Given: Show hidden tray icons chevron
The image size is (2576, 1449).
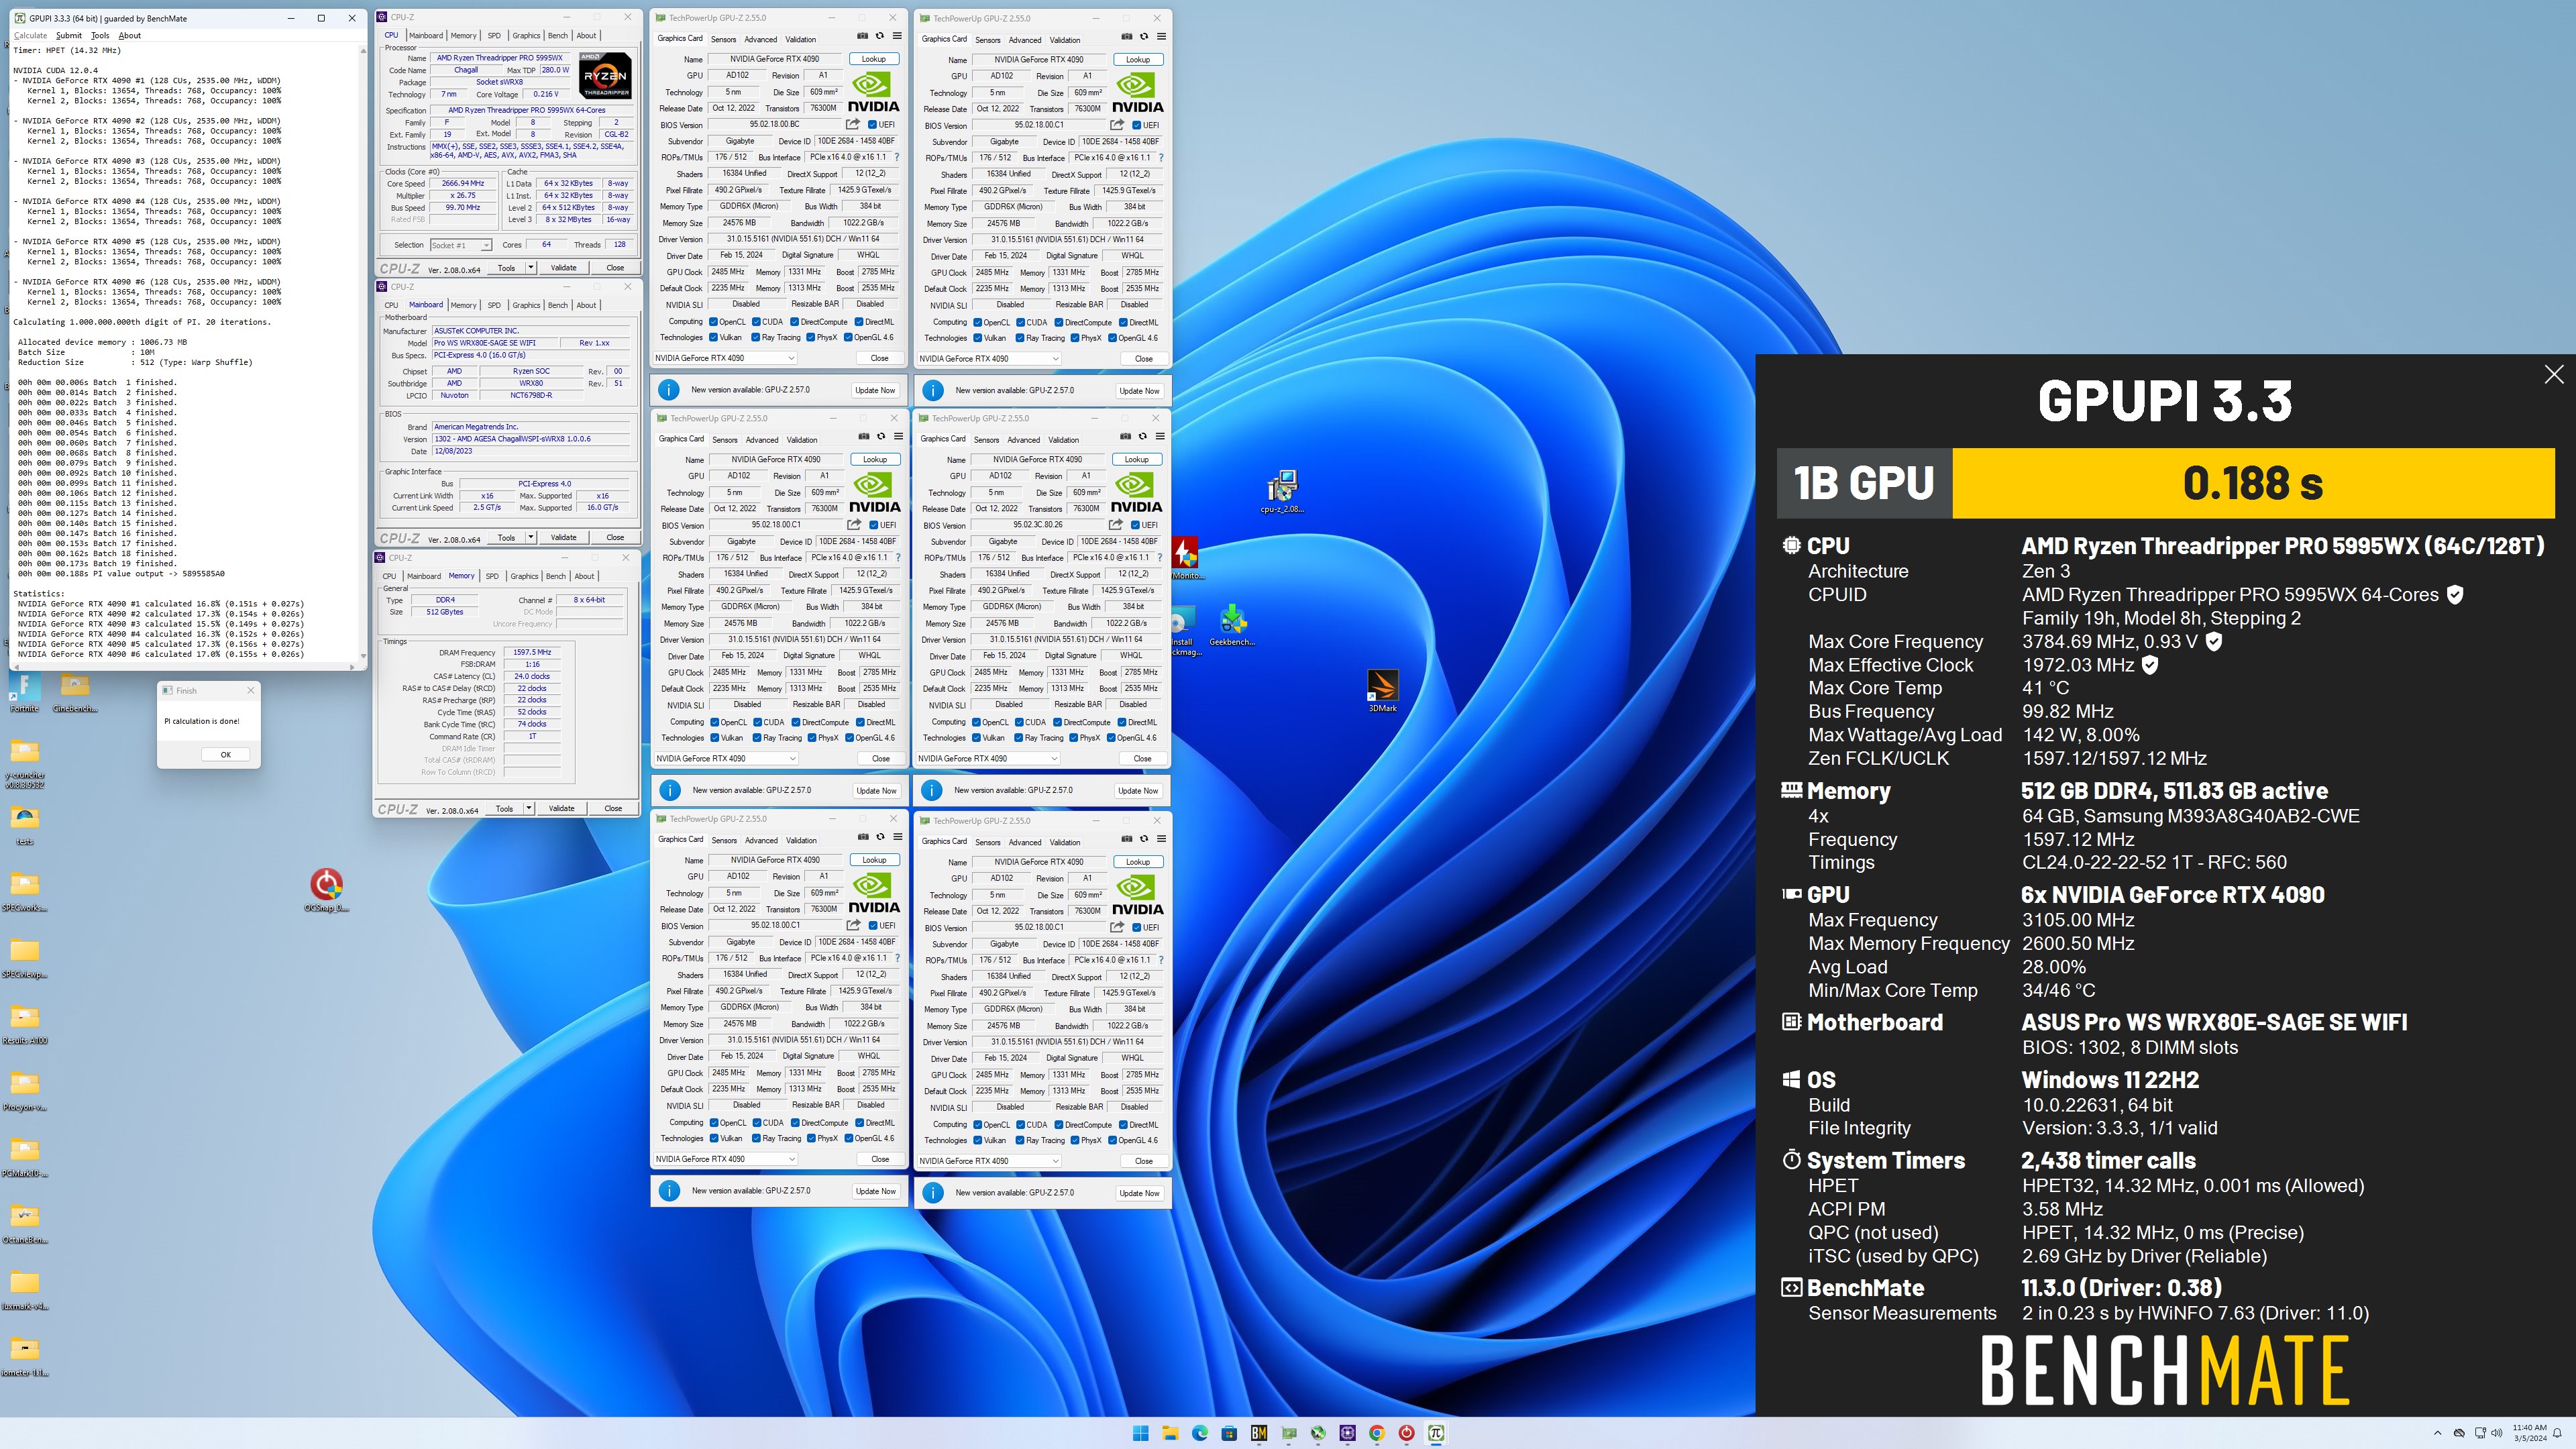Looking at the screenshot, I should 2437,1433.
